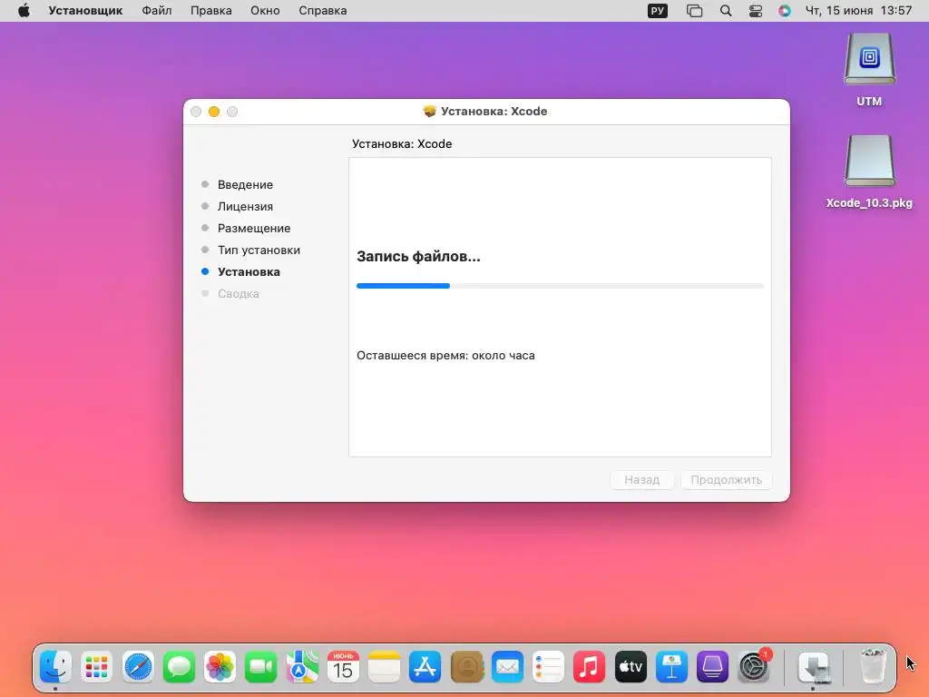Launch App Store from the Dock
This screenshot has width=929, height=697.
425,667
